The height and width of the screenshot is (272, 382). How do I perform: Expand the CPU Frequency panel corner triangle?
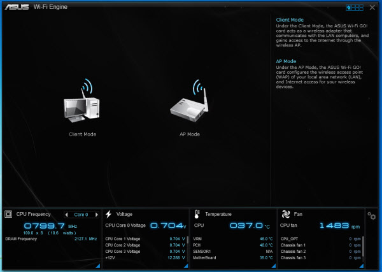tap(98, 266)
